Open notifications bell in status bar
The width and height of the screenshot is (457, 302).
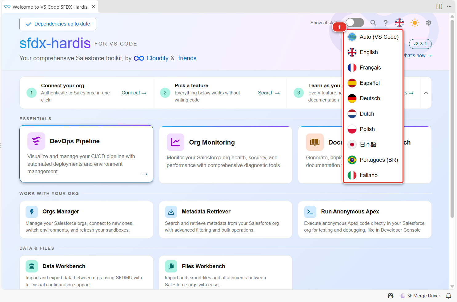[449, 296]
